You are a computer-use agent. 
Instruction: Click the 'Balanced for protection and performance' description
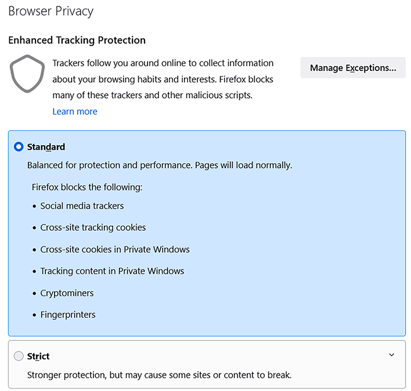click(x=160, y=166)
